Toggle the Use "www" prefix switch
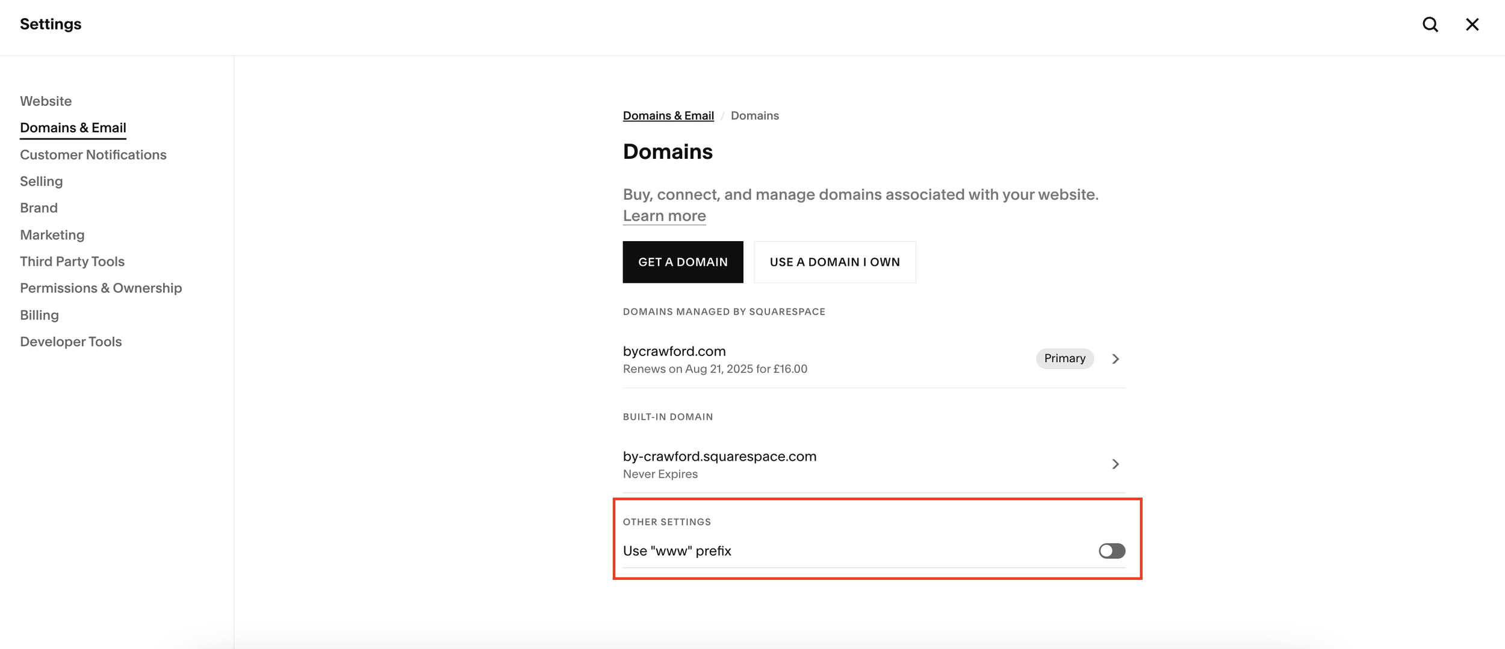This screenshot has width=1505, height=649. [x=1111, y=551]
